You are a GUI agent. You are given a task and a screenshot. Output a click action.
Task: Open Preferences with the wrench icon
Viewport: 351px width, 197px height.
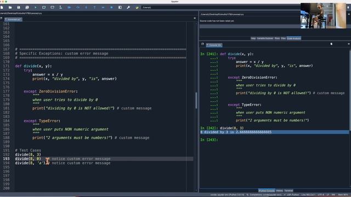click(x=128, y=7)
